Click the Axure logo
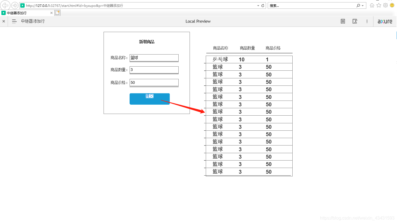 tap(385, 21)
